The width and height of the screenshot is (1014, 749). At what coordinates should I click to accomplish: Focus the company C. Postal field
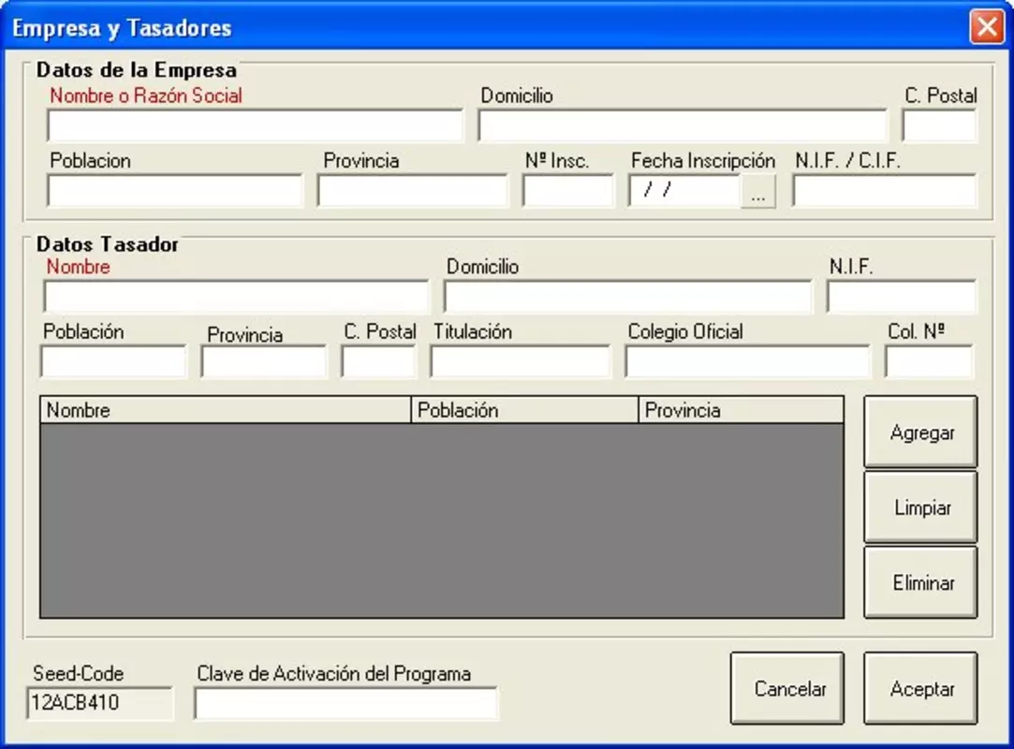click(940, 125)
